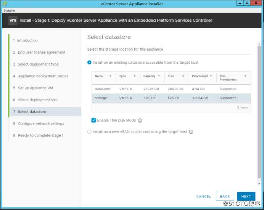264x210 pixels.
Task: Select the storage datastore row name
Action: (101, 98)
